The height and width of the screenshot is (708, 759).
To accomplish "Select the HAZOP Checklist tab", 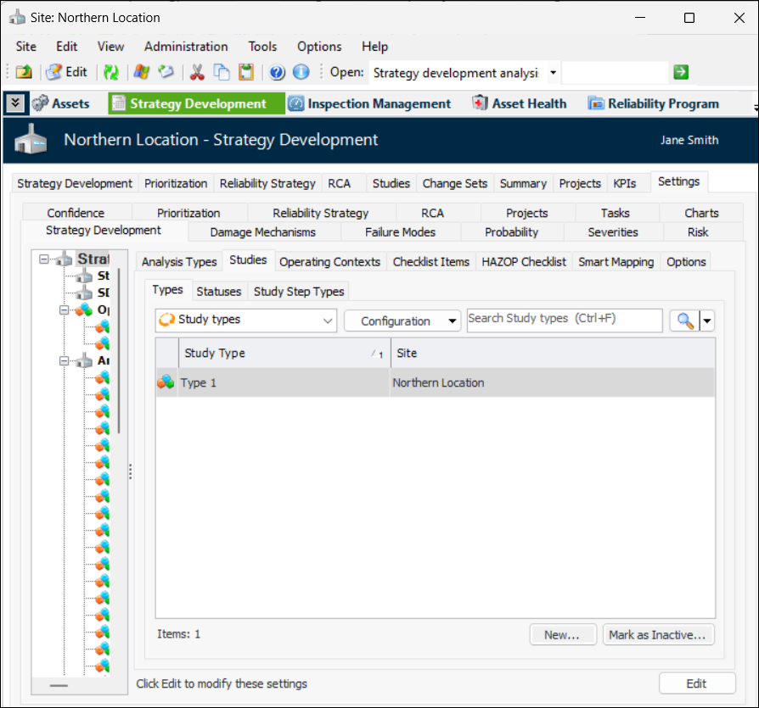I will tap(524, 262).
